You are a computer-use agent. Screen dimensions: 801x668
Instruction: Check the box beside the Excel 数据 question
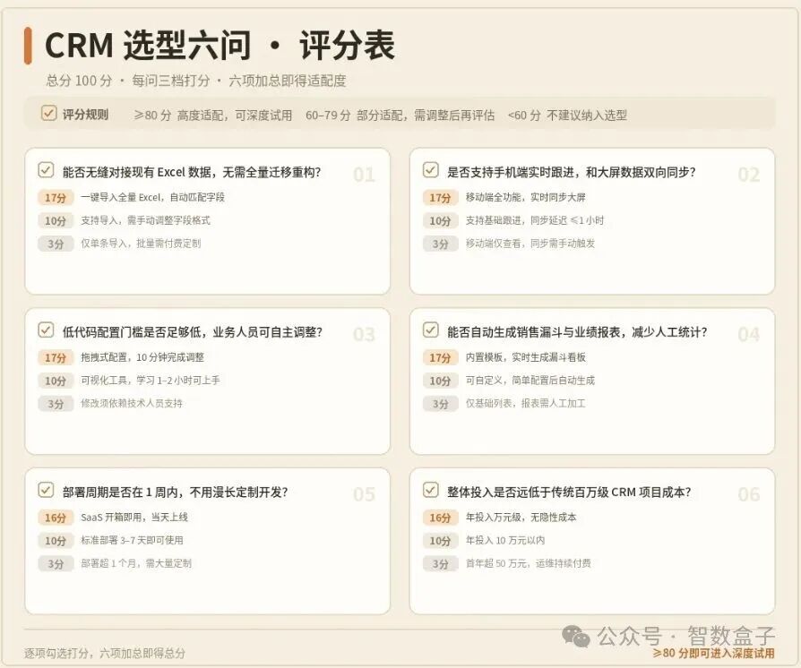click(x=46, y=170)
